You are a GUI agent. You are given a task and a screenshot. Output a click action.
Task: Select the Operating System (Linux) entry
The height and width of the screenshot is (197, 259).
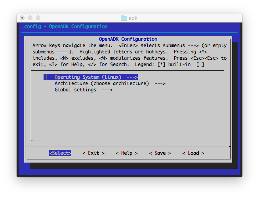[x=88, y=77]
